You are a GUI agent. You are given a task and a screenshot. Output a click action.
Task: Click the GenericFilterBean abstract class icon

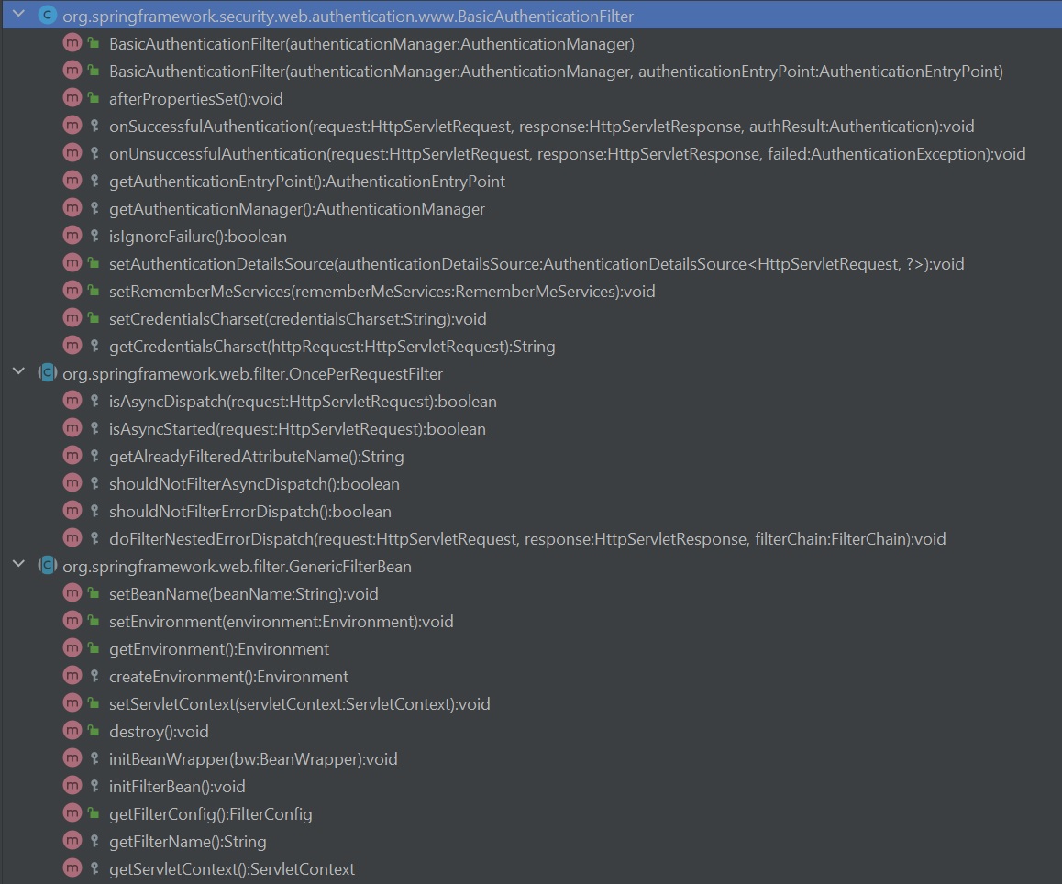tap(48, 567)
